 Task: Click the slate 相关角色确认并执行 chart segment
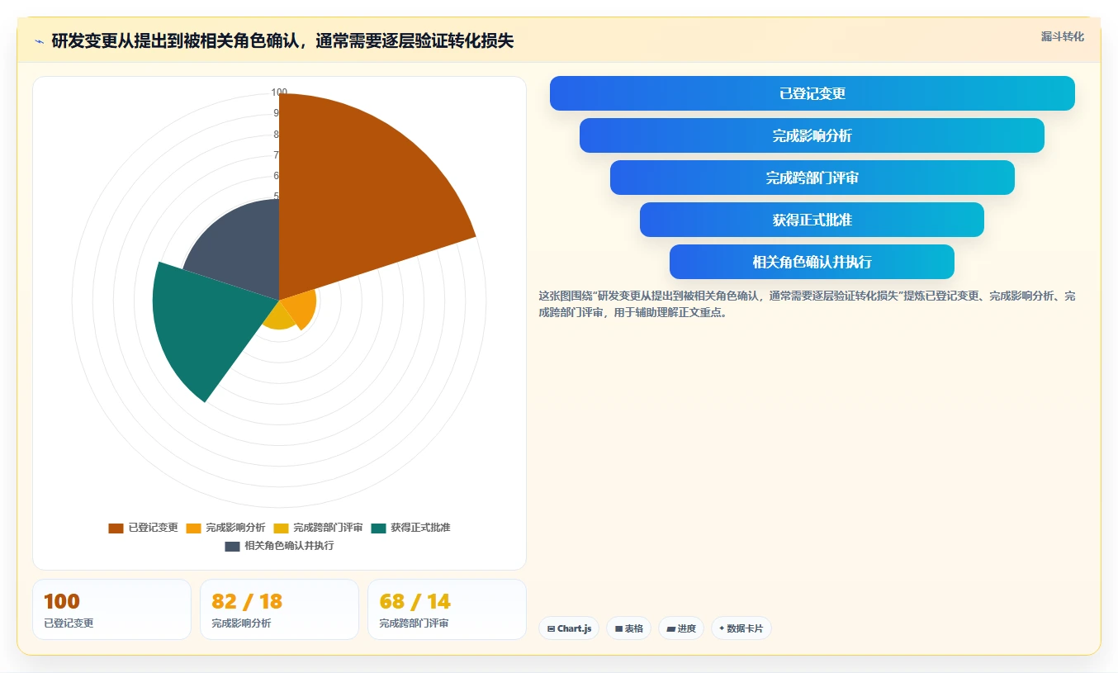244,252
